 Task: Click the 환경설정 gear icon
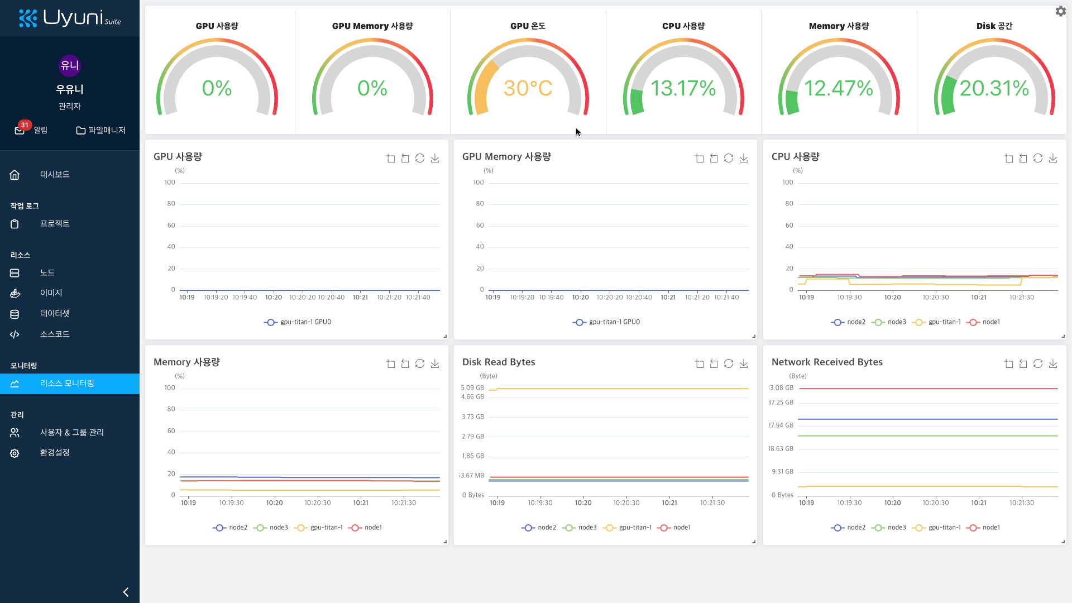click(x=15, y=453)
